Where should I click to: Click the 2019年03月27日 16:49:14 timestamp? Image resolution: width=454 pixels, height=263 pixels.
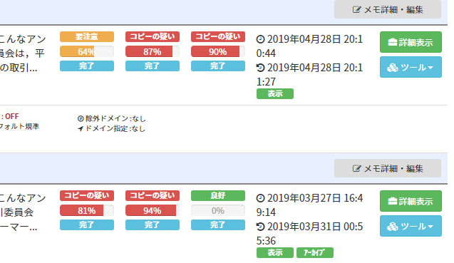309,205
